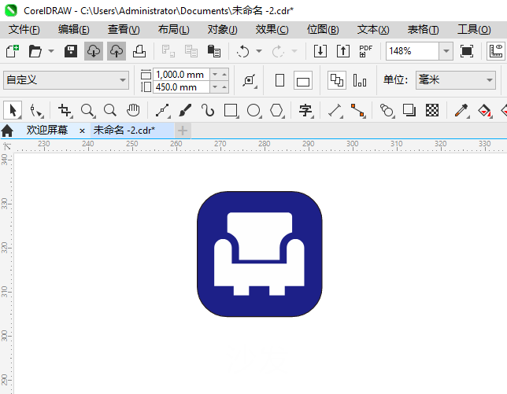The height and width of the screenshot is (394, 507).
Task: Select the Color Eyedropper tool
Action: coord(461,110)
